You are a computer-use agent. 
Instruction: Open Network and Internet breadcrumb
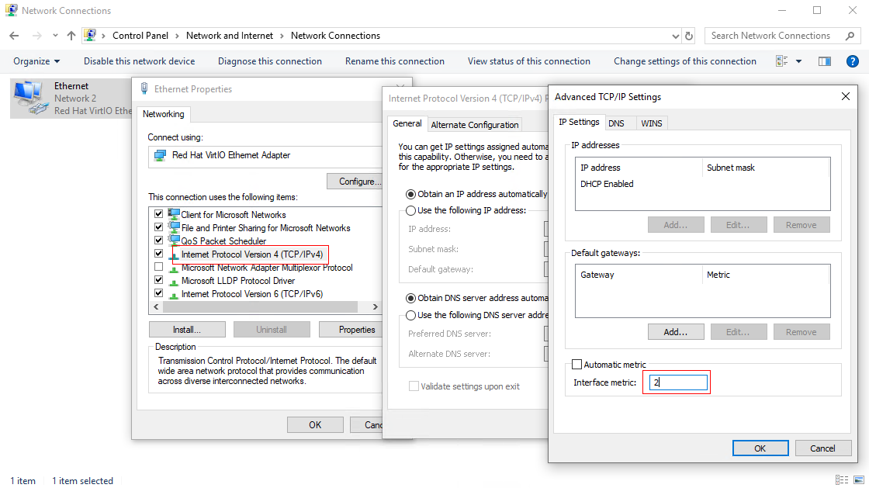pos(230,36)
